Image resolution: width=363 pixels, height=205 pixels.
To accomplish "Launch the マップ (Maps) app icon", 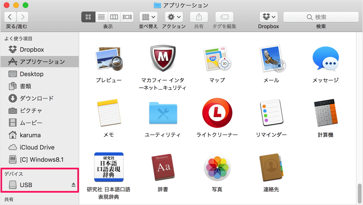I will pyautogui.click(x=217, y=59).
